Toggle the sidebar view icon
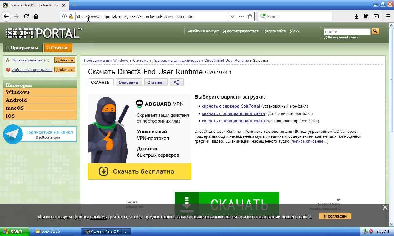Screen dimensions: 394x236 point(376,16)
